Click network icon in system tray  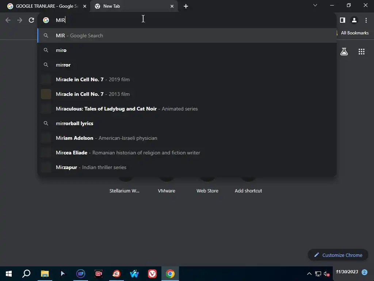pyautogui.click(x=318, y=274)
